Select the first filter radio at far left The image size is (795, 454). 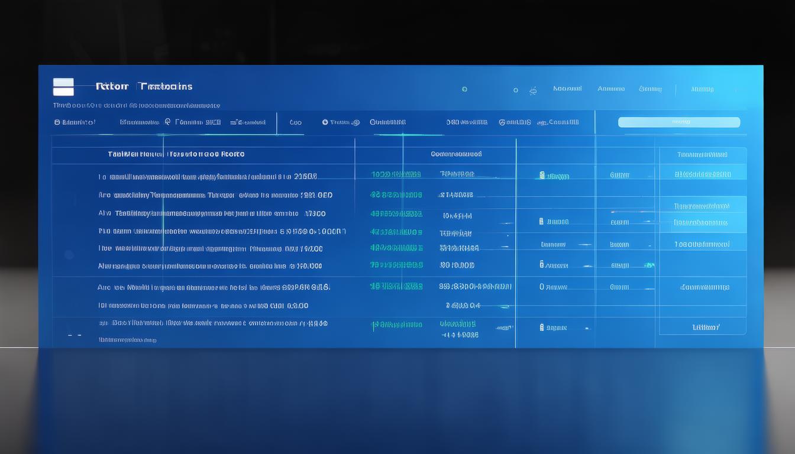click(x=57, y=122)
